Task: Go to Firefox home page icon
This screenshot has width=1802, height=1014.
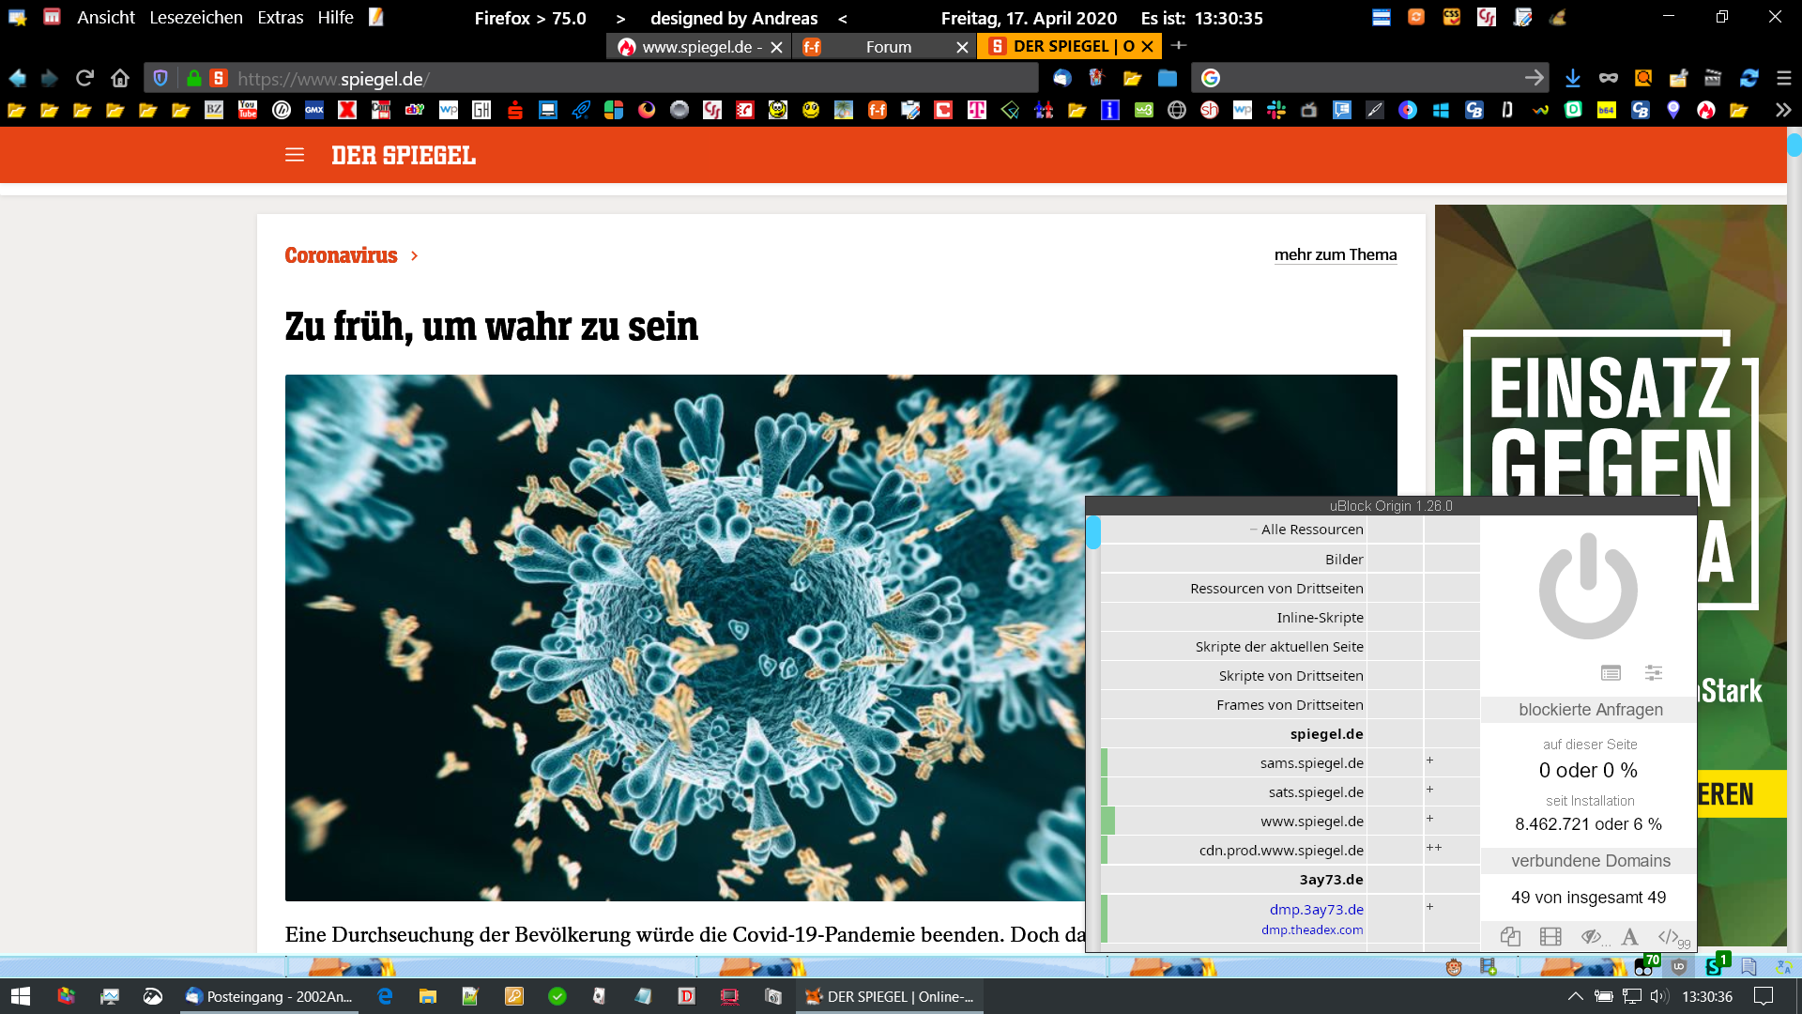Action: point(119,78)
